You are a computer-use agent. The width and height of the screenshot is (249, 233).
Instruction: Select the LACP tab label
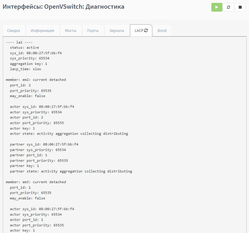click(139, 31)
